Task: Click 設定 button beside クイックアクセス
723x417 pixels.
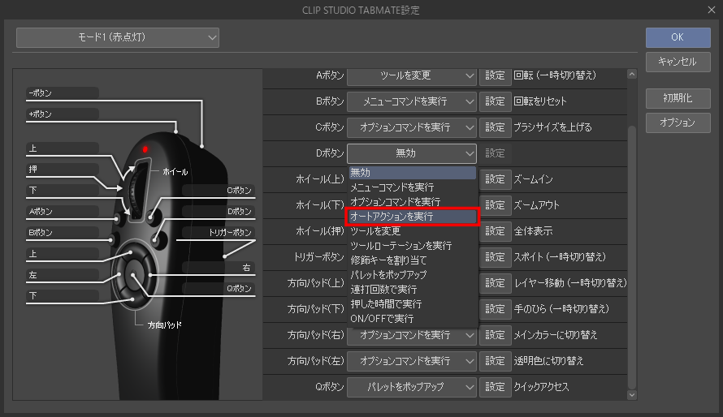Action: click(x=496, y=387)
